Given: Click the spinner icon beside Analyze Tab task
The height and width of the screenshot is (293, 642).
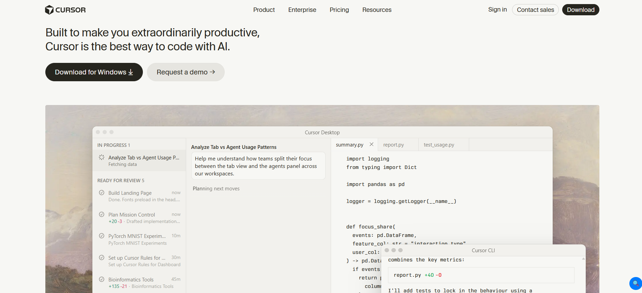Looking at the screenshot, I should pos(102,157).
